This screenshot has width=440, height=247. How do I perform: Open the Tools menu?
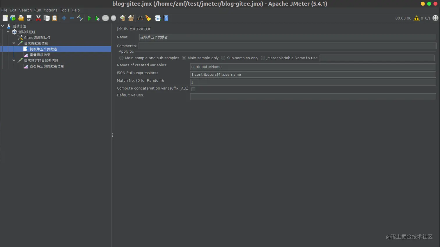click(x=65, y=10)
